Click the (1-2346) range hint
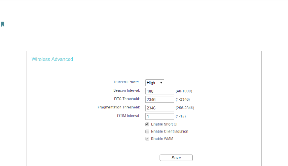The image size is (288, 166). (x=183, y=99)
